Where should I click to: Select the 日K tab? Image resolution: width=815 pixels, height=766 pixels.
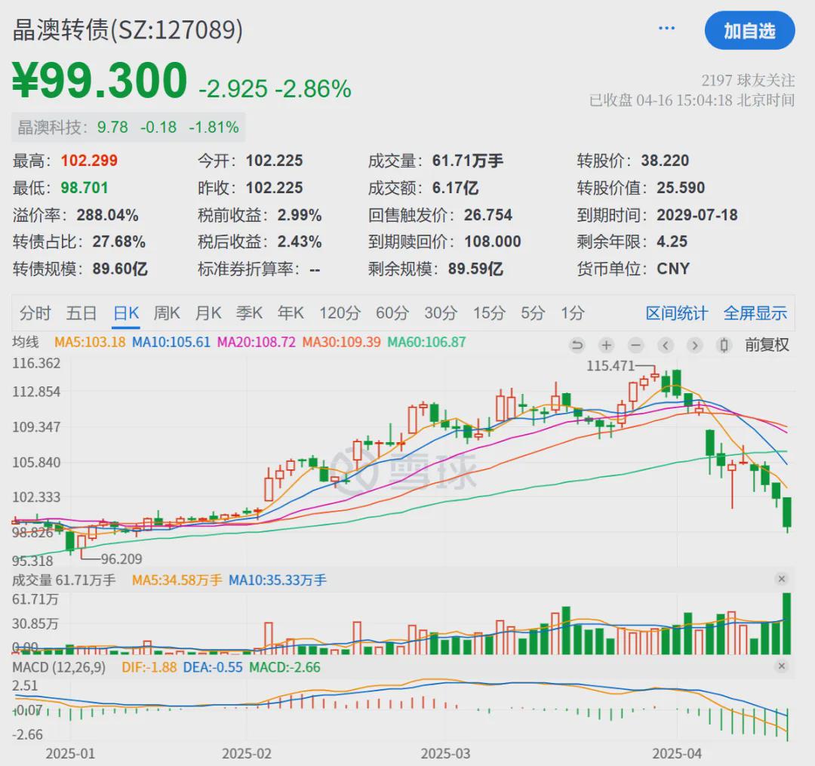126,313
